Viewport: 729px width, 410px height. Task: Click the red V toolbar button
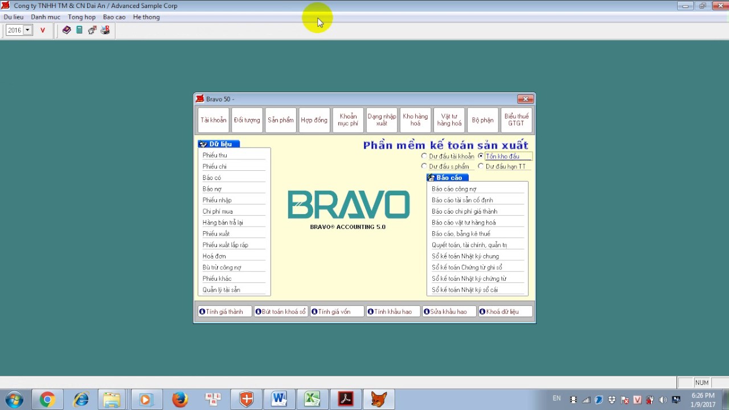click(x=43, y=30)
